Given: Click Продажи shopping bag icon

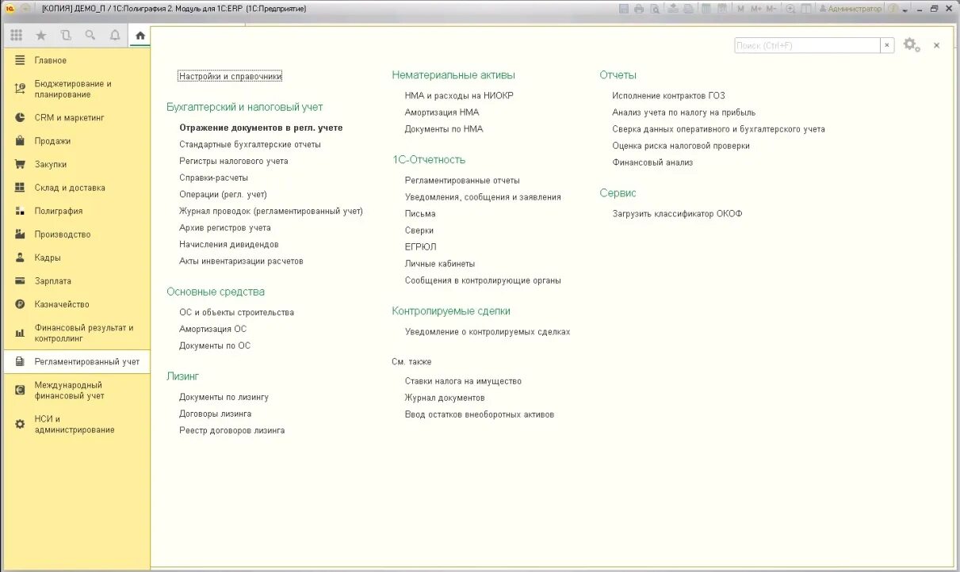Looking at the screenshot, I should 20,141.
